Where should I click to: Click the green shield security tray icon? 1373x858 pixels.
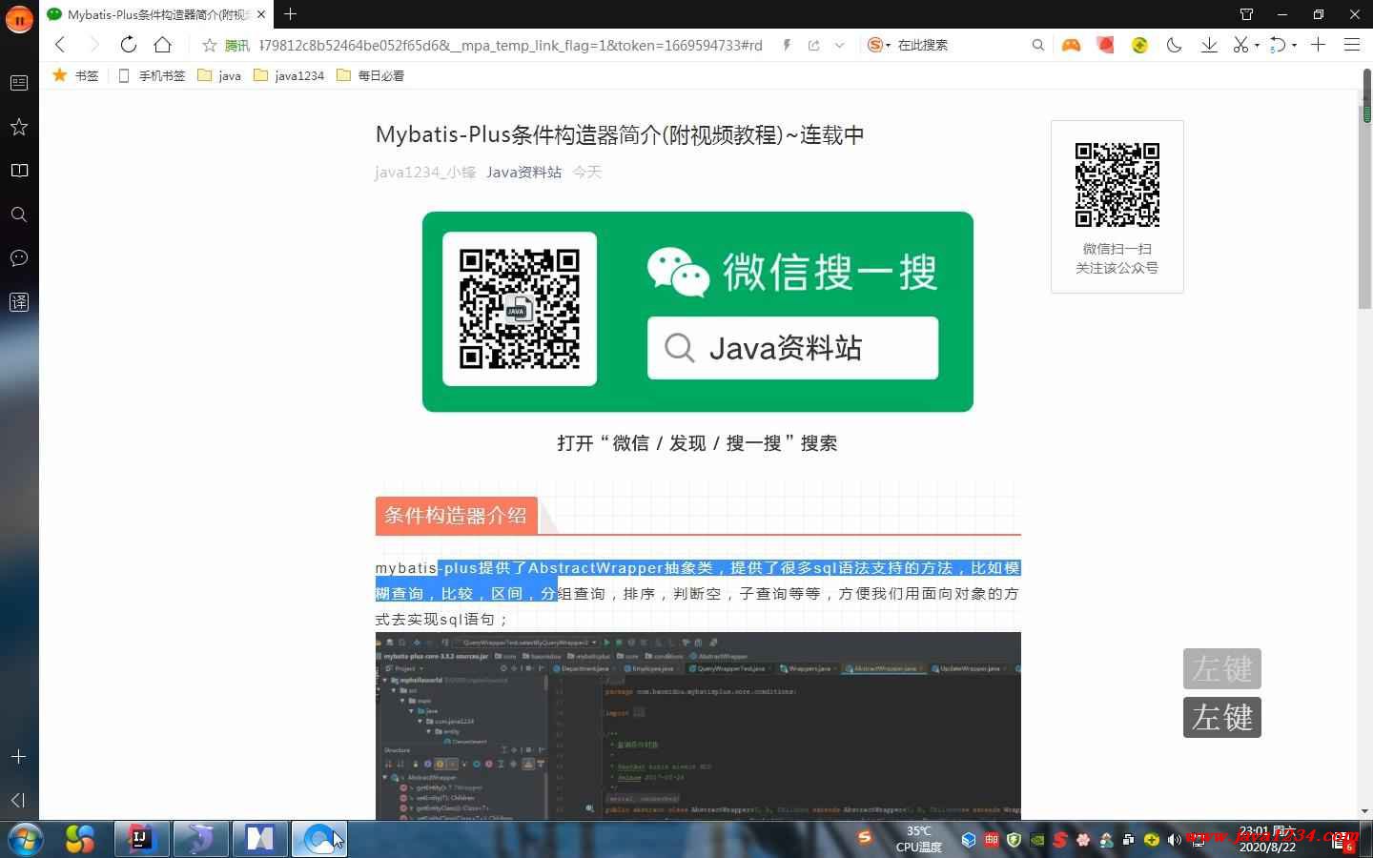[1014, 840]
